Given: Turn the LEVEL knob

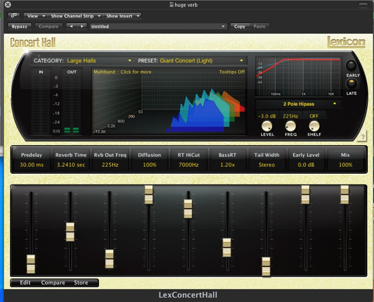Looking at the screenshot, I should click(267, 126).
